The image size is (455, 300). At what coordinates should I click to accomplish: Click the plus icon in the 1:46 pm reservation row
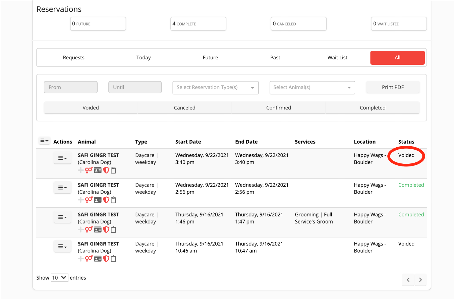(x=80, y=229)
